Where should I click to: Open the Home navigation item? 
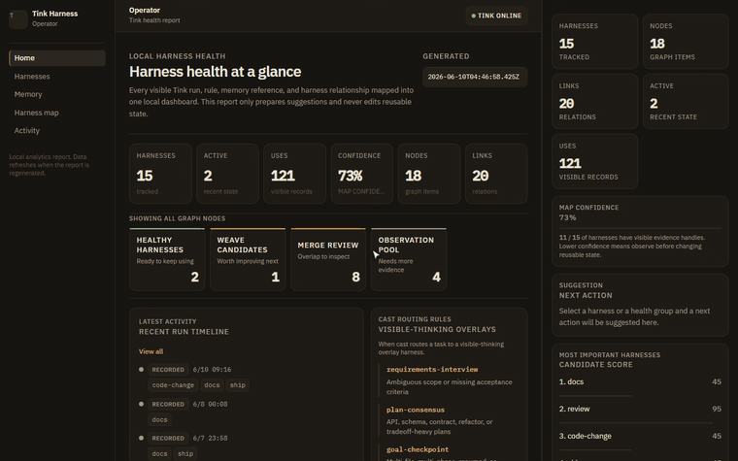pos(57,58)
